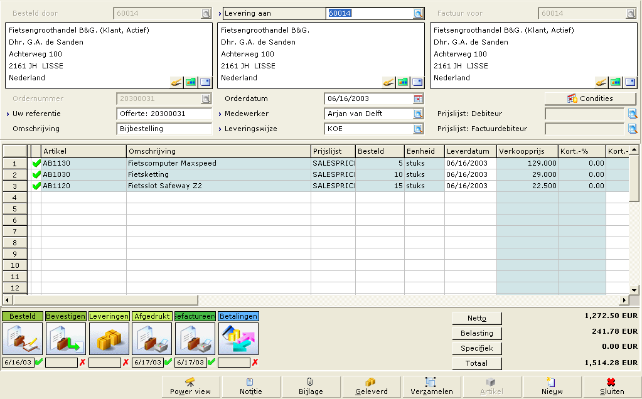Open the Leveringswijze lookup dropdown
Viewport: 642px width, 399px height.
point(419,129)
